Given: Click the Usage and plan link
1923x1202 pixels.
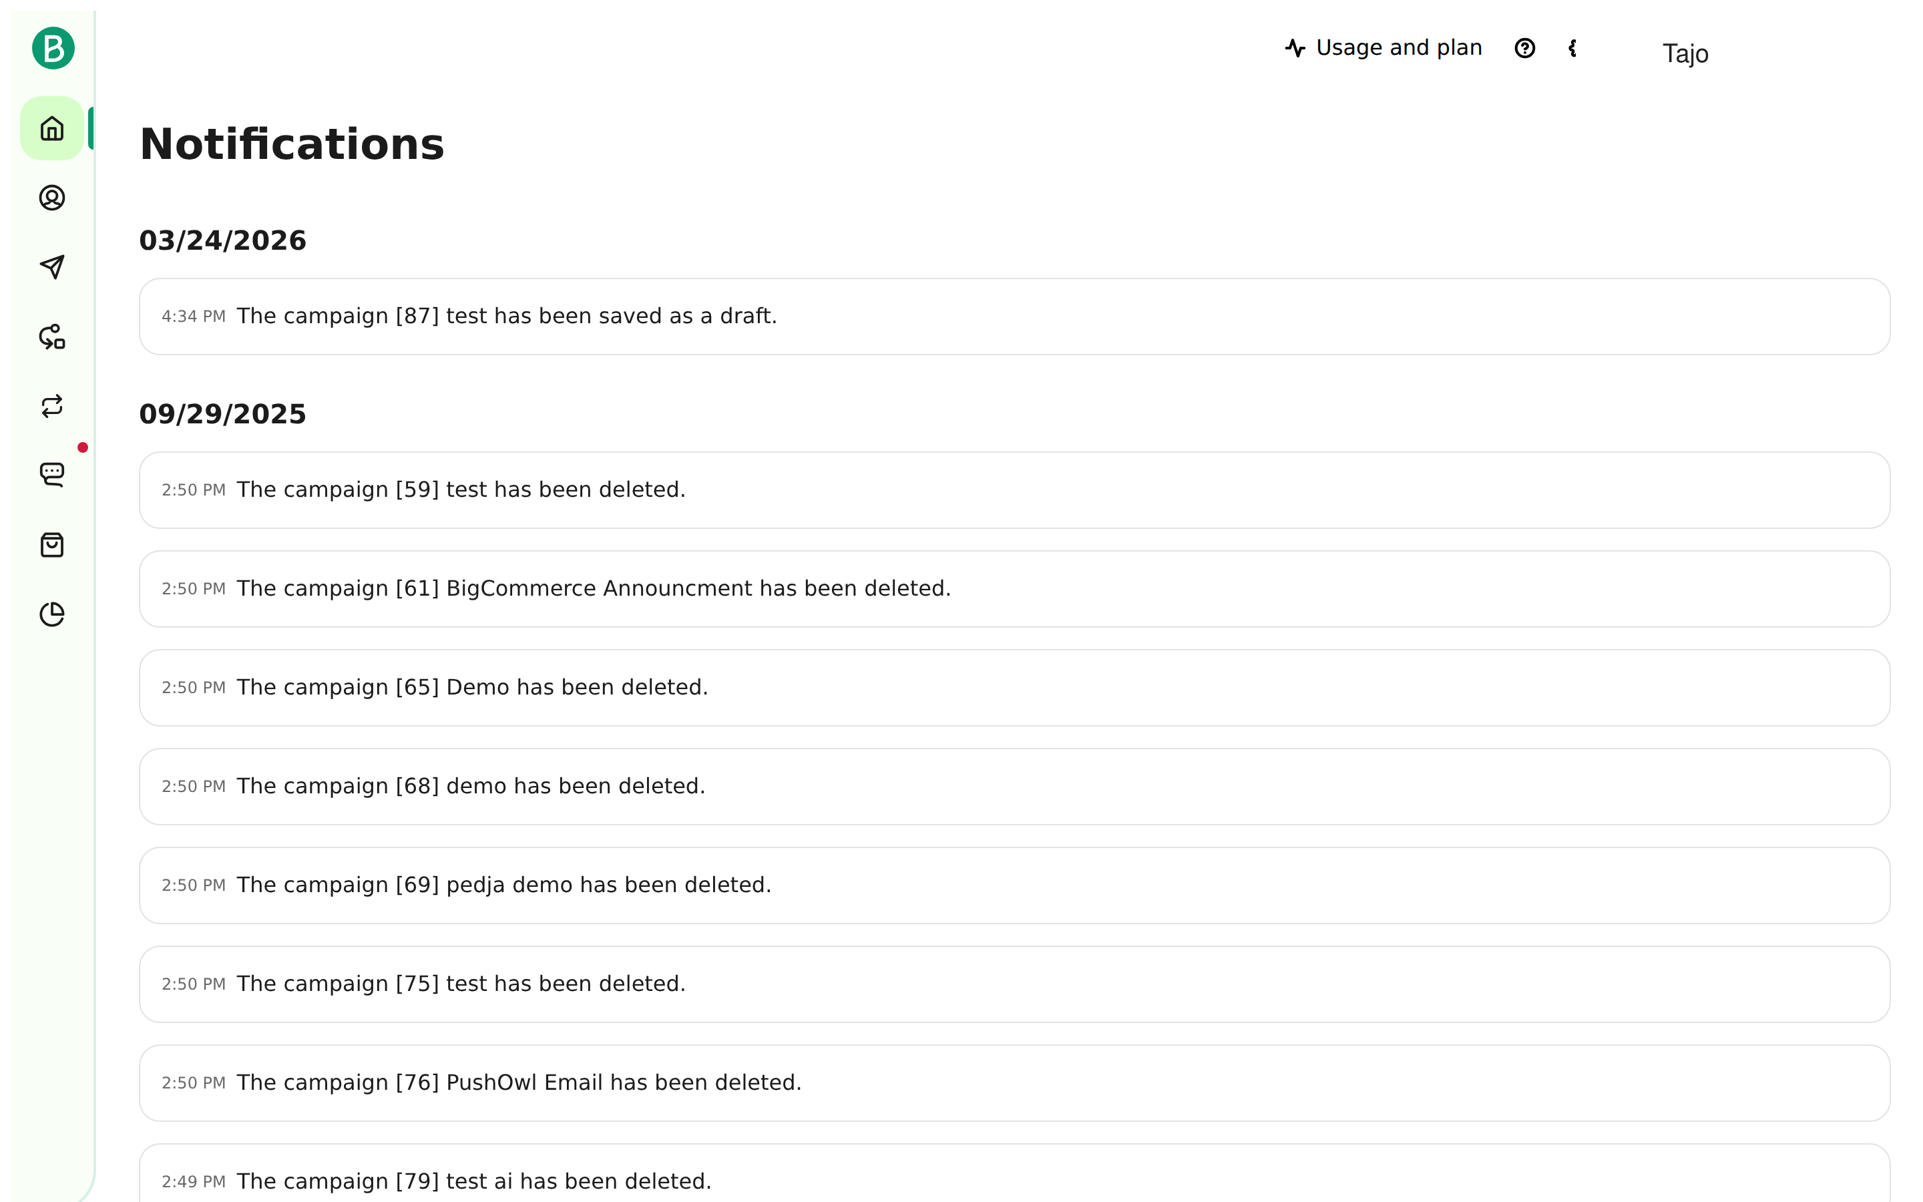Looking at the screenshot, I should tap(1383, 47).
